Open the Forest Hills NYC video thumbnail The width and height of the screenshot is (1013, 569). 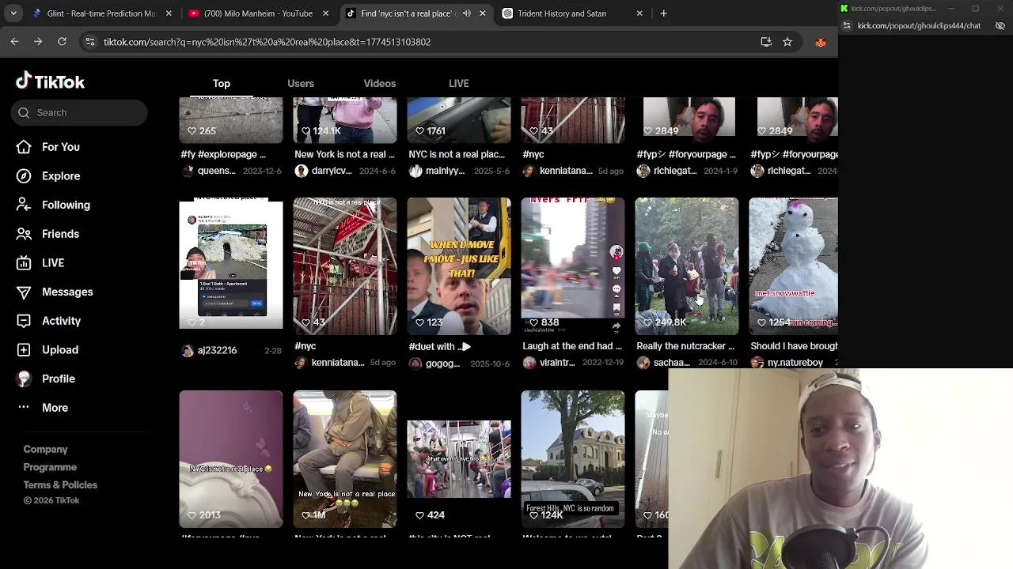tap(573, 458)
